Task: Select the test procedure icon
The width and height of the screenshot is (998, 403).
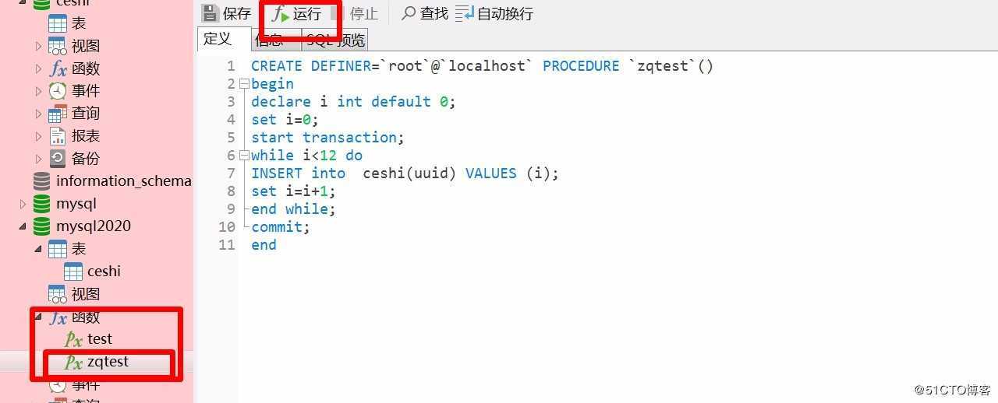Action: (73, 339)
